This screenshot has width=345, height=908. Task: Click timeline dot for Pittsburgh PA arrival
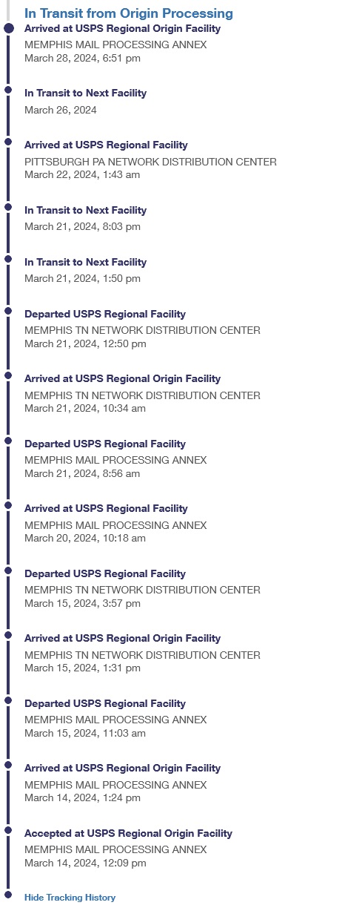coord(8,142)
